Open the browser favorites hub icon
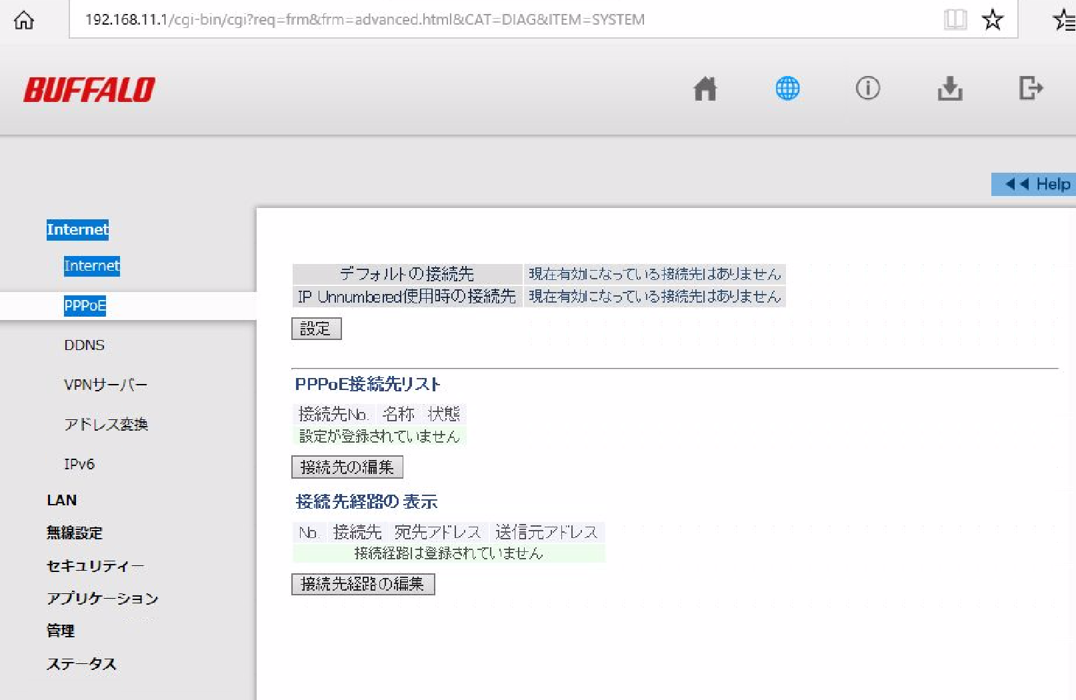Screen dimensions: 1076x700 (1064, 20)
